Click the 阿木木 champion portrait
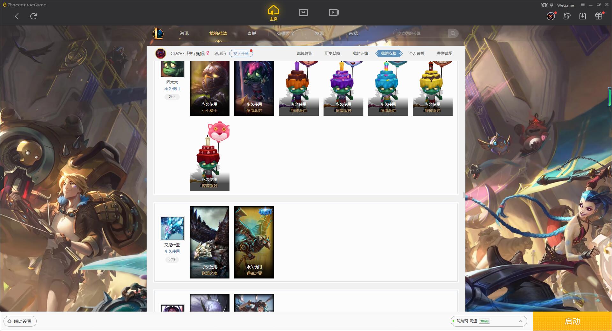The image size is (612, 331). [172, 69]
